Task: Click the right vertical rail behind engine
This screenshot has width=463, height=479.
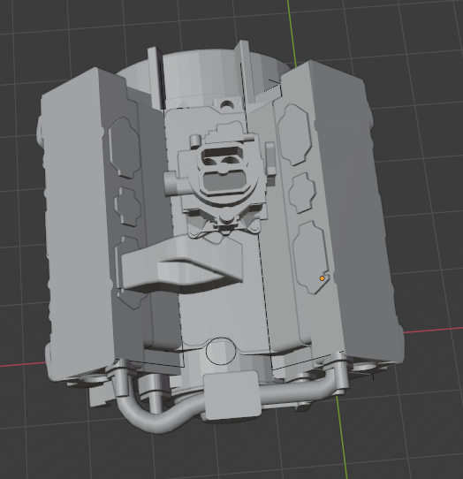Action: coord(245,71)
